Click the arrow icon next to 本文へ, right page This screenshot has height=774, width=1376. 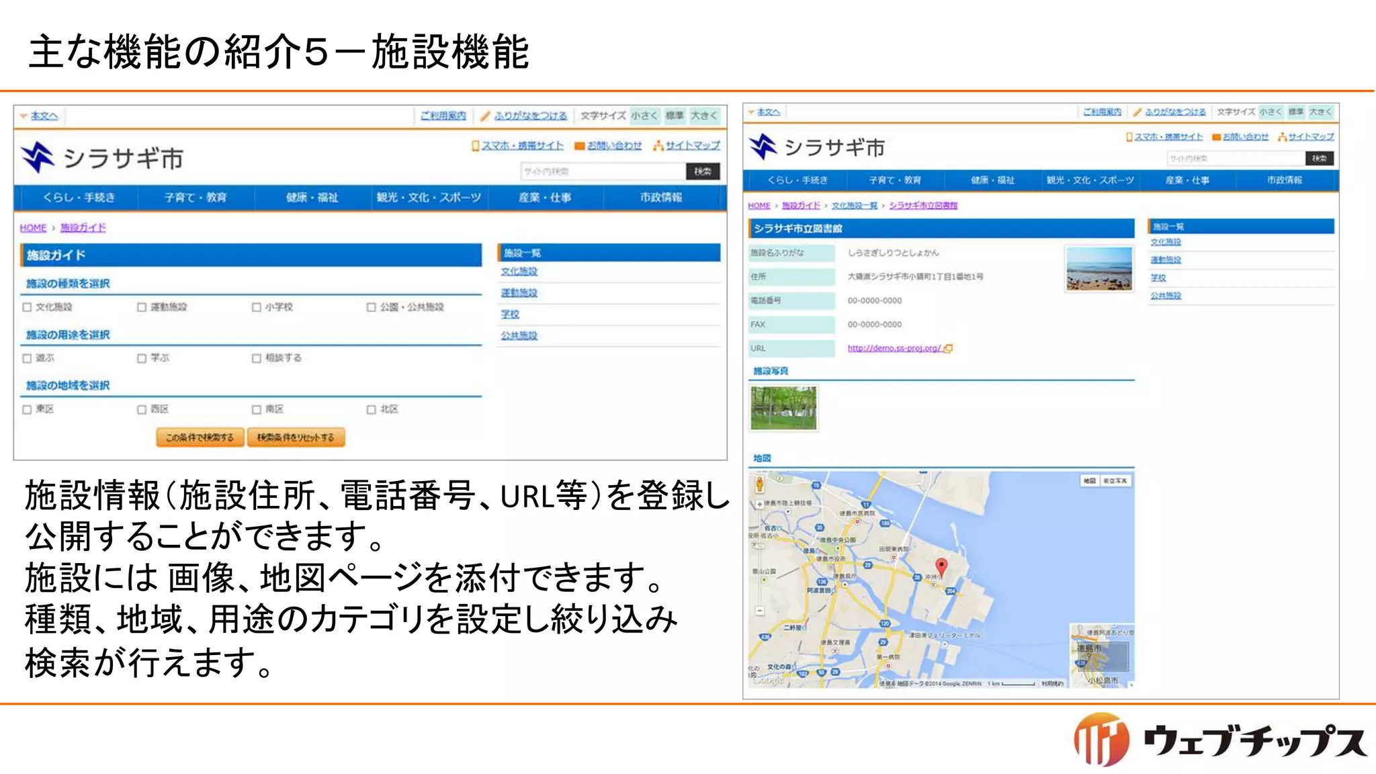click(751, 112)
